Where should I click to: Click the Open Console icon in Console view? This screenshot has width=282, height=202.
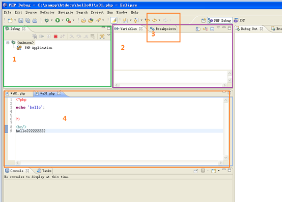pos(214,171)
